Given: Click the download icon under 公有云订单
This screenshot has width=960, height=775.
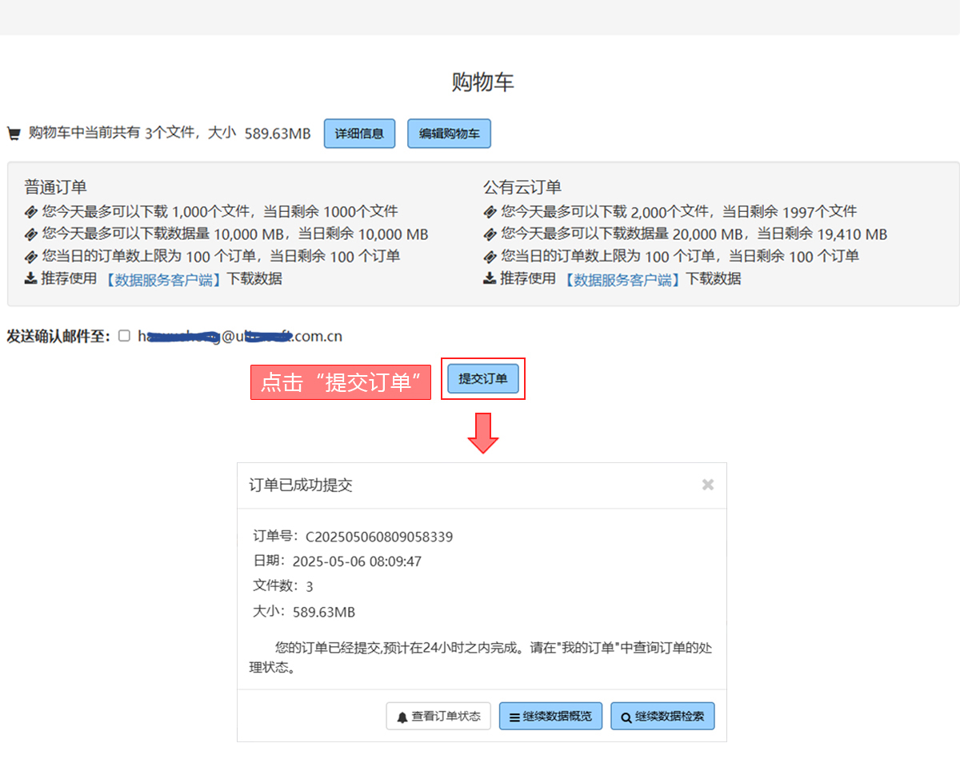Looking at the screenshot, I should 490,279.
